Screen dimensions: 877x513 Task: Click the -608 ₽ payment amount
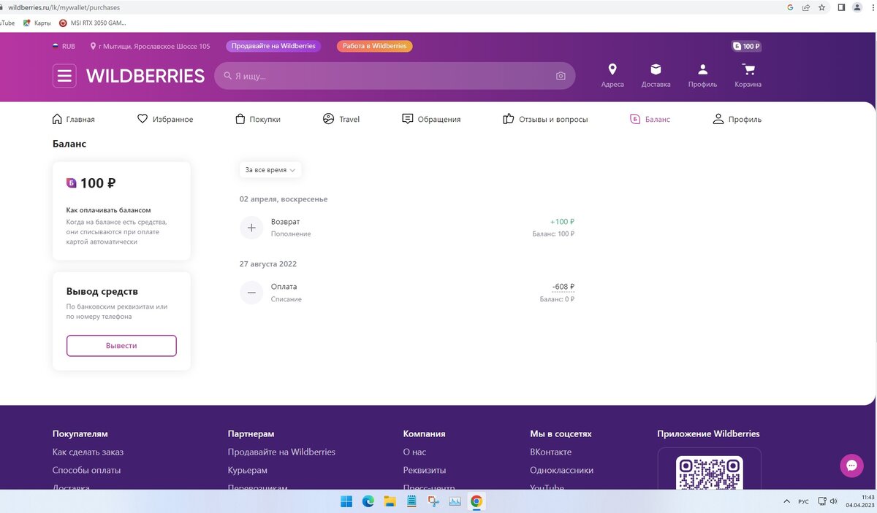563,287
